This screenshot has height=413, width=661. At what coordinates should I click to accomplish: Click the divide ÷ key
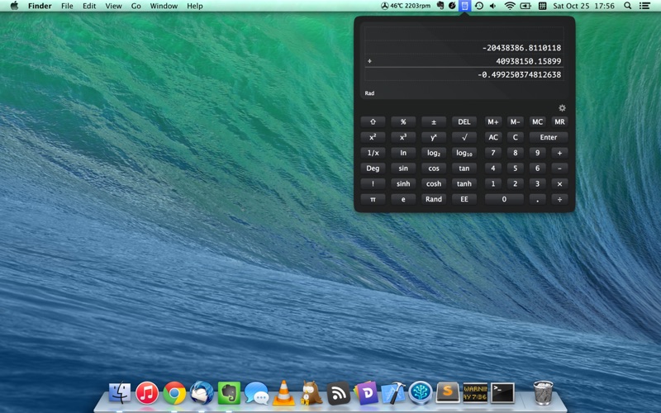click(559, 199)
